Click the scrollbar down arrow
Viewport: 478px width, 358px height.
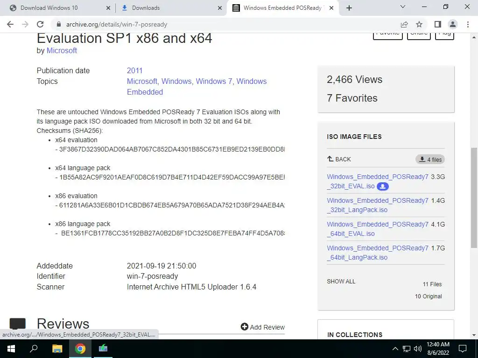tap(474, 335)
